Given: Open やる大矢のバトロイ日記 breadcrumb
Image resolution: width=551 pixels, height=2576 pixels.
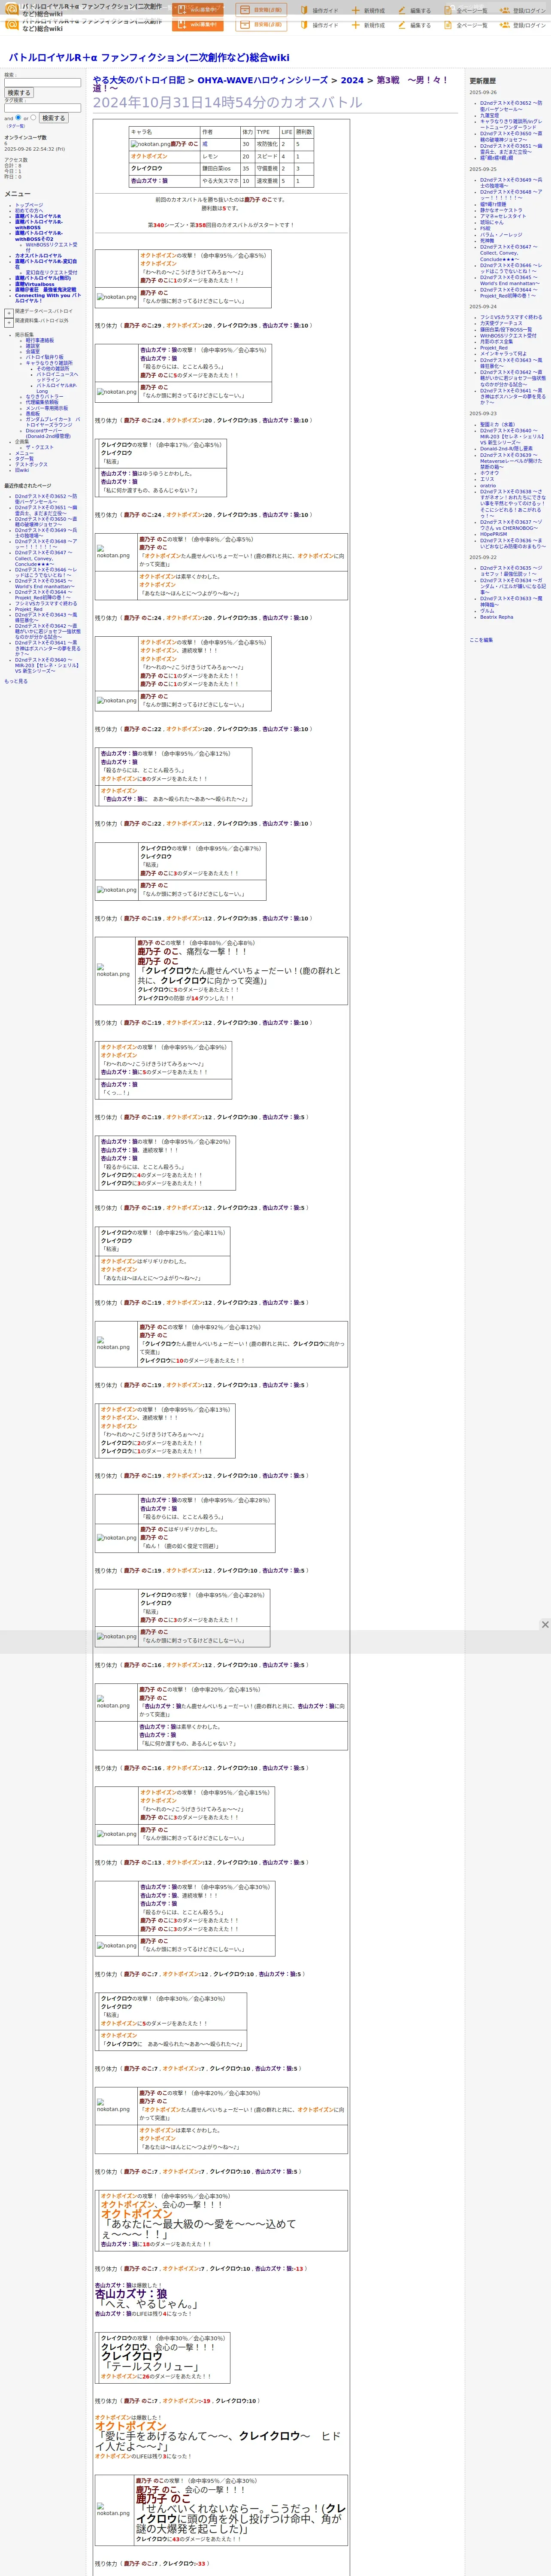Looking at the screenshot, I should tap(139, 80).
